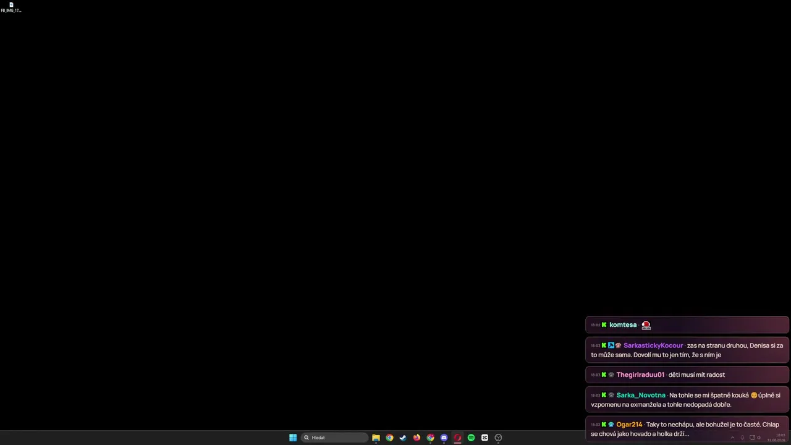Click the blue paw badge beside Ogar214
Viewport: 791px width, 445px height.
pos(611,425)
